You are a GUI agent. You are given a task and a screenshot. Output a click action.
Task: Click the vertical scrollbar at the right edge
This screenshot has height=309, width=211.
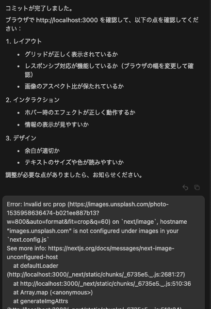(210, 154)
